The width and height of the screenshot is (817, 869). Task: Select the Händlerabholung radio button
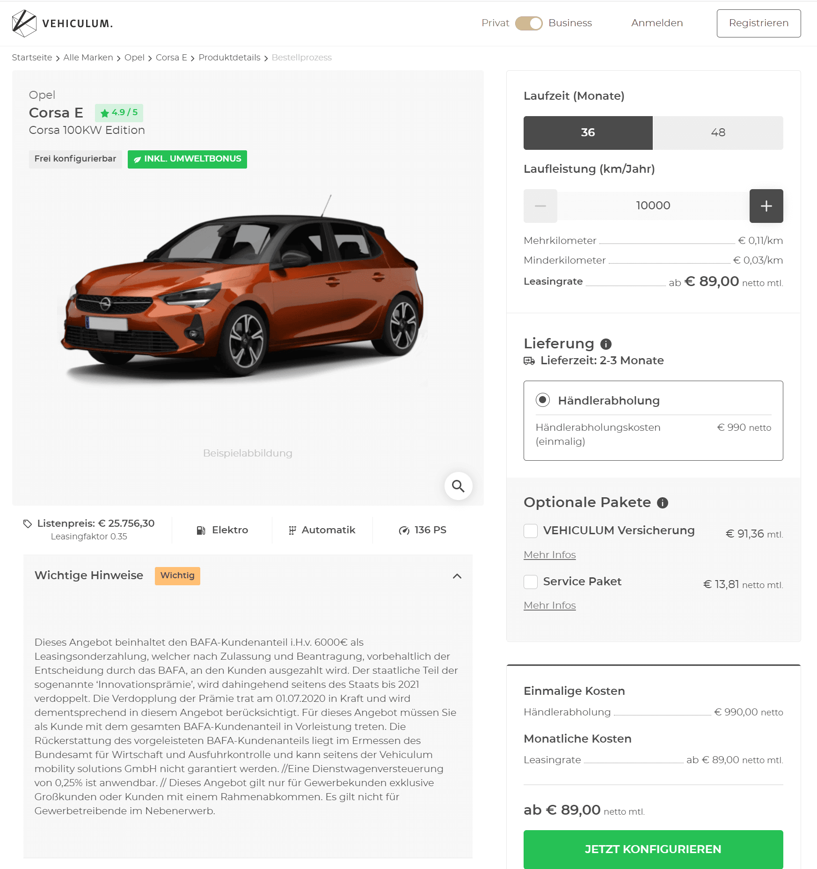(543, 400)
